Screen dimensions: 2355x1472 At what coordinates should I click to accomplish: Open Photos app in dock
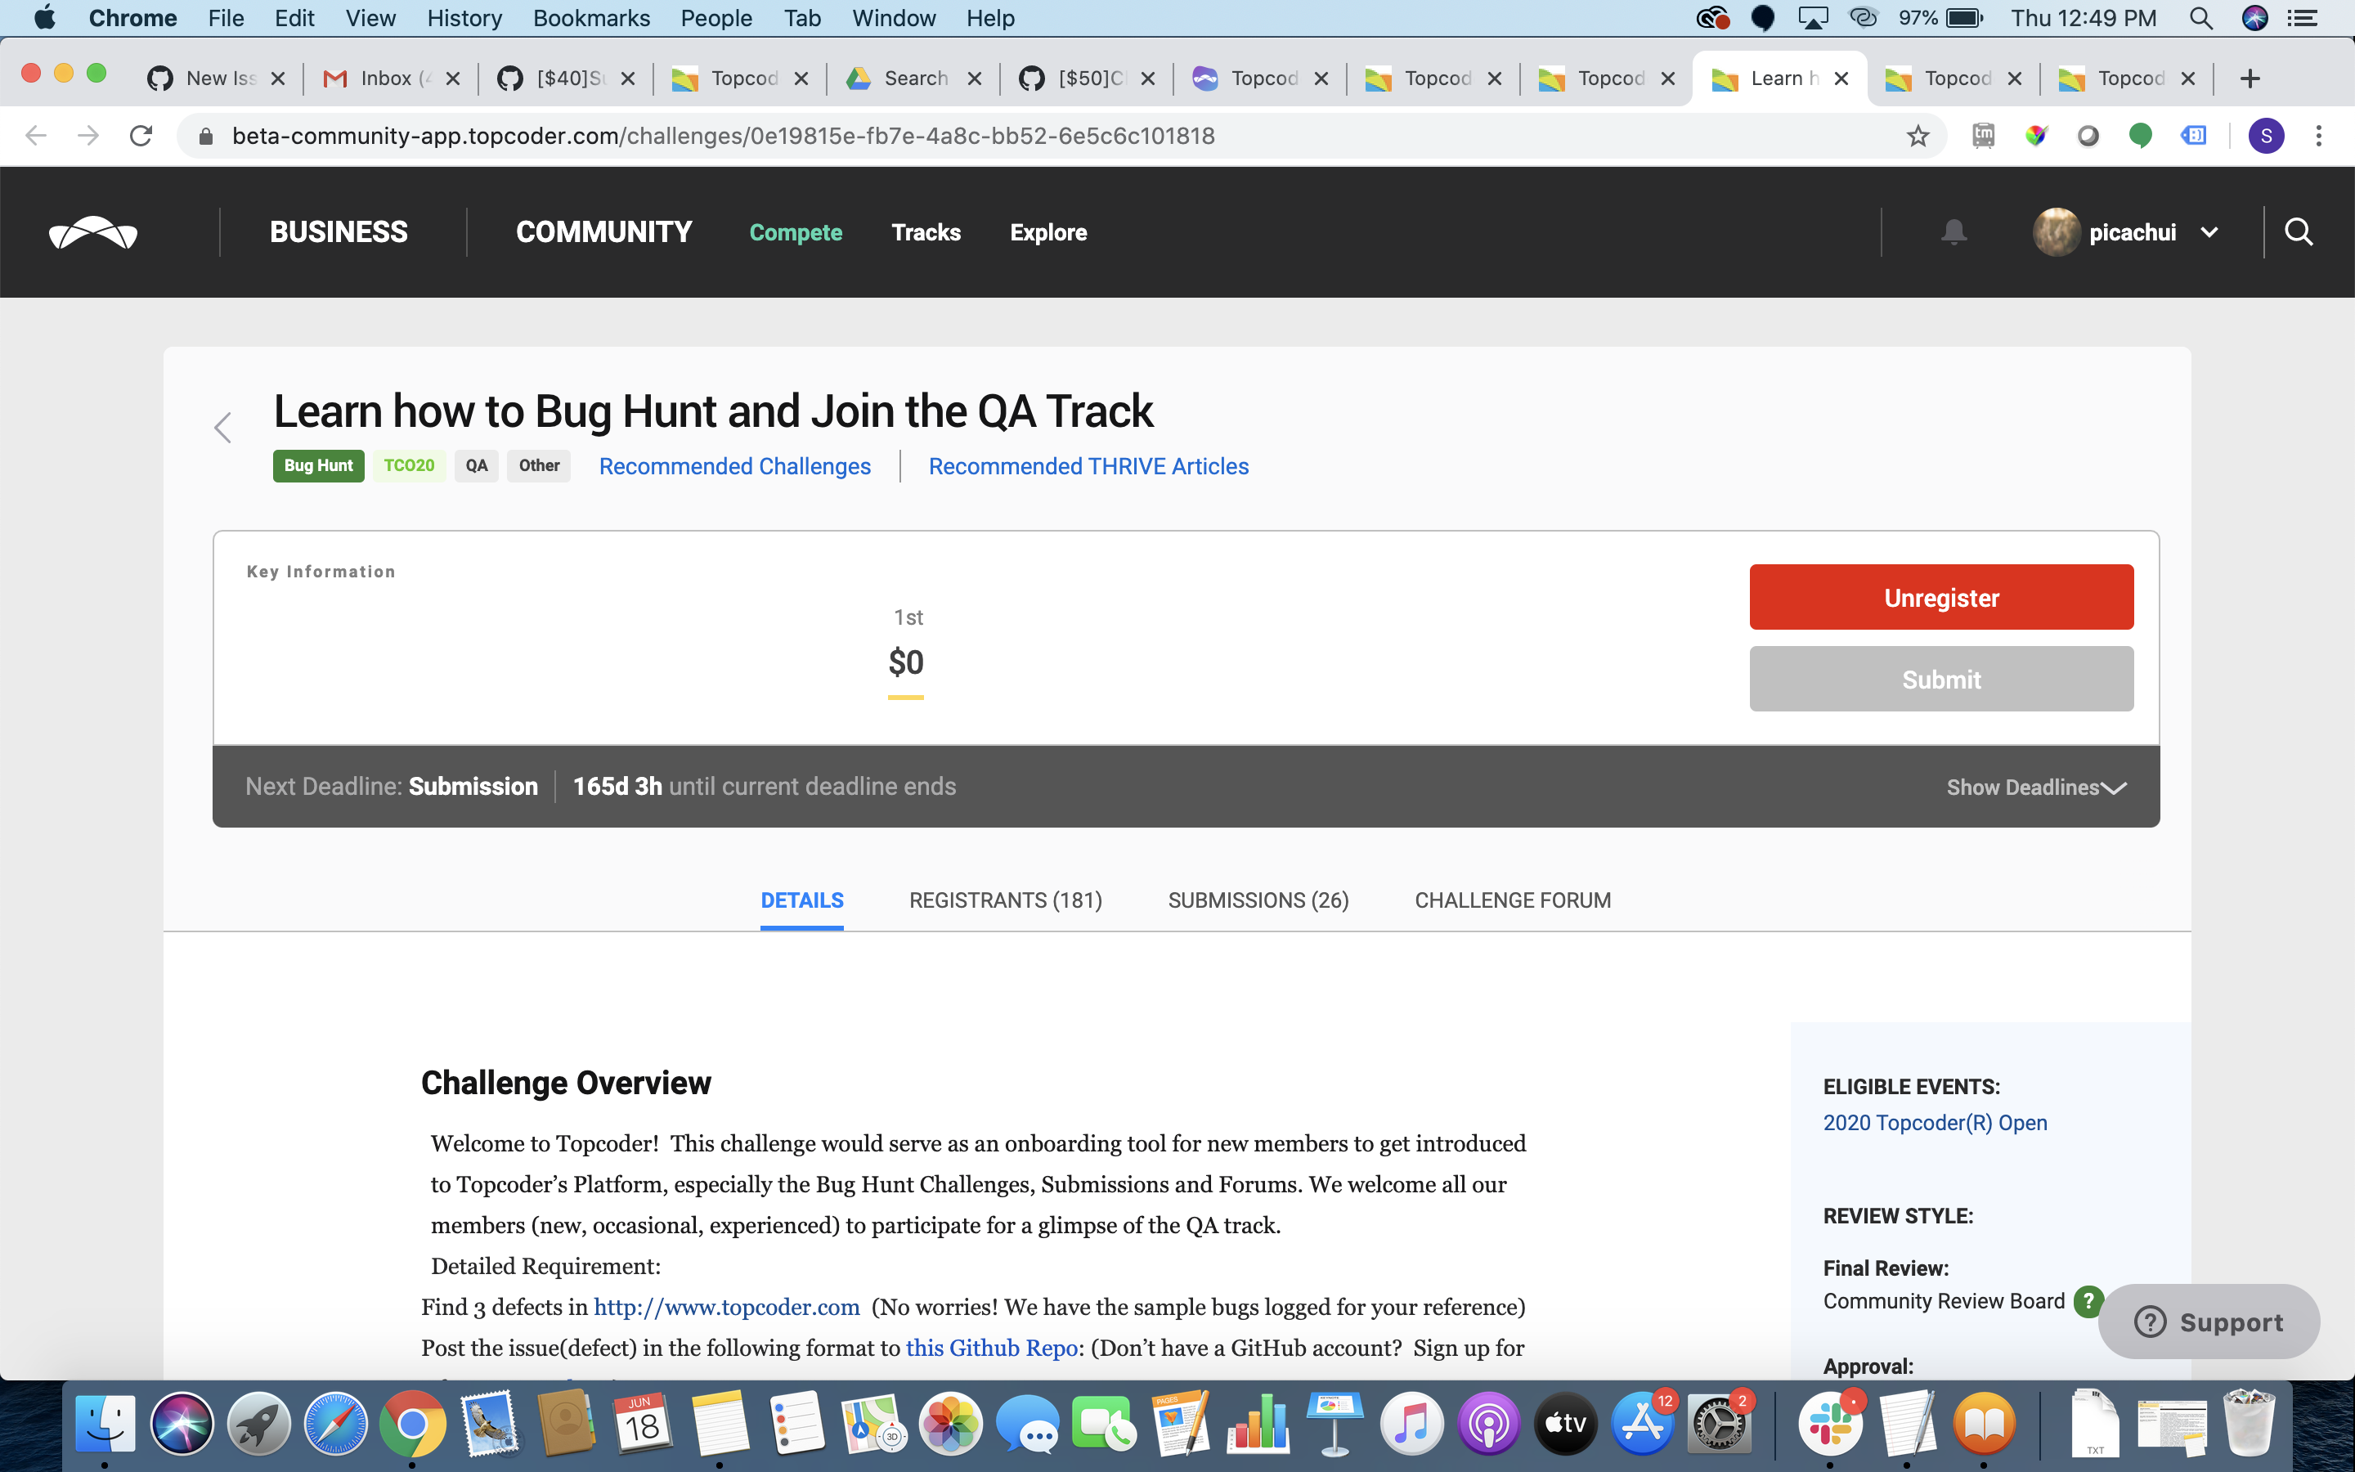pyautogui.click(x=950, y=1423)
